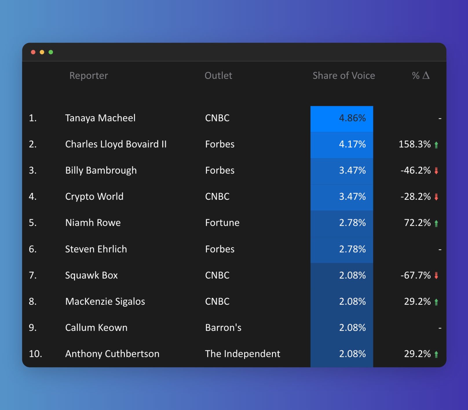
Task: Open reporter Tanaya Macheel
Action: point(100,118)
